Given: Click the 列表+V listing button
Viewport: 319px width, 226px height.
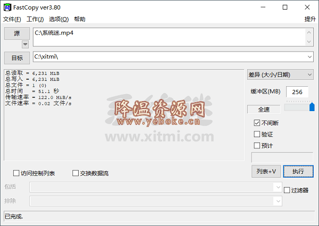Looking at the screenshot, I should coord(266,171).
